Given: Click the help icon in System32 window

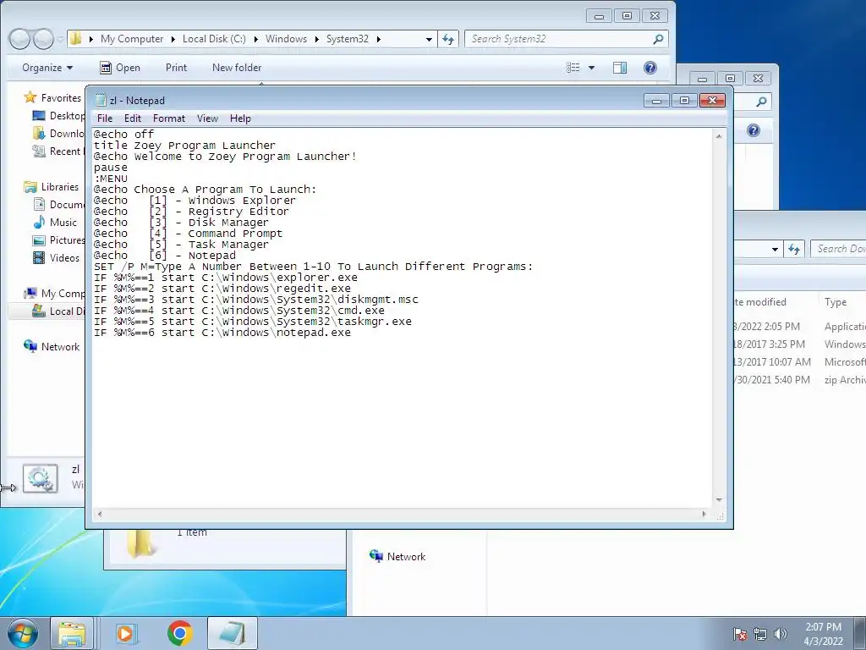Looking at the screenshot, I should [x=650, y=68].
